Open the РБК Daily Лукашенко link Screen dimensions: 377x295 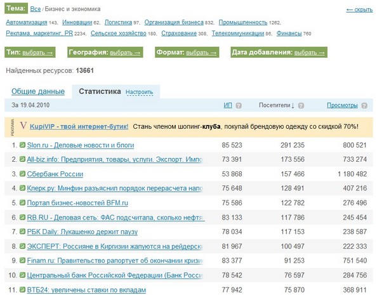tap(83, 232)
